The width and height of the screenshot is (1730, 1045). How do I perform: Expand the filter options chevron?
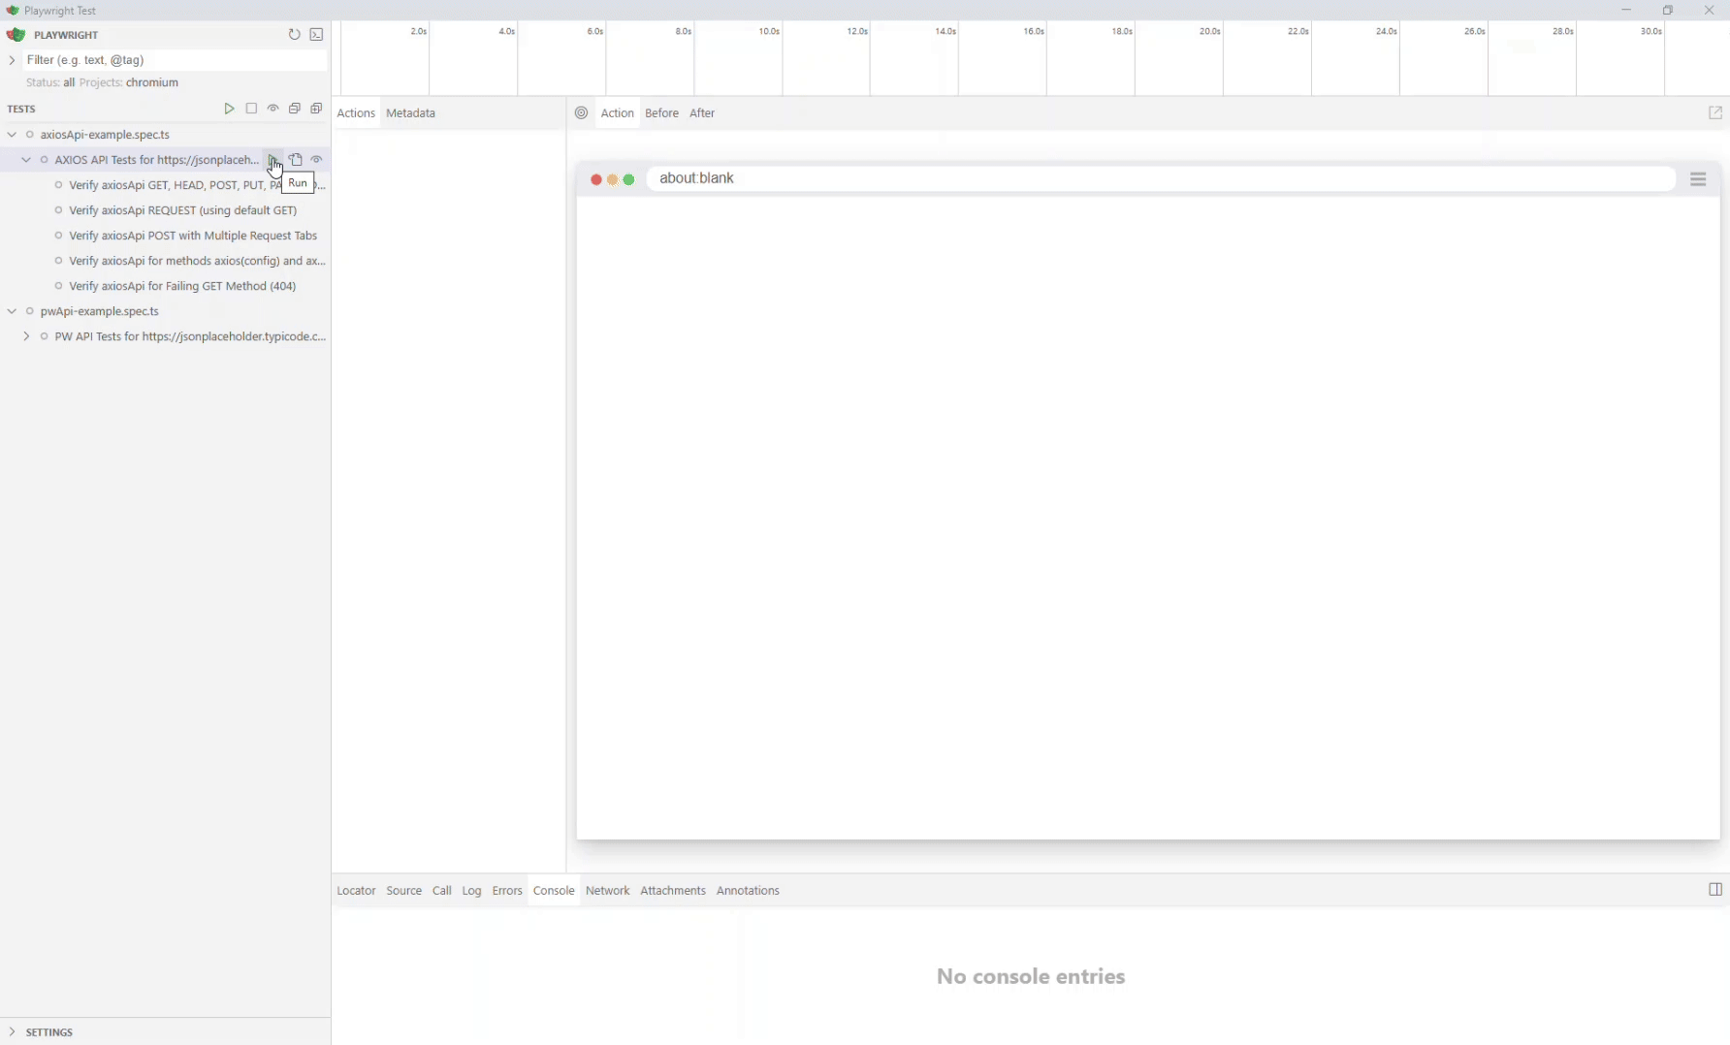pos(12,60)
